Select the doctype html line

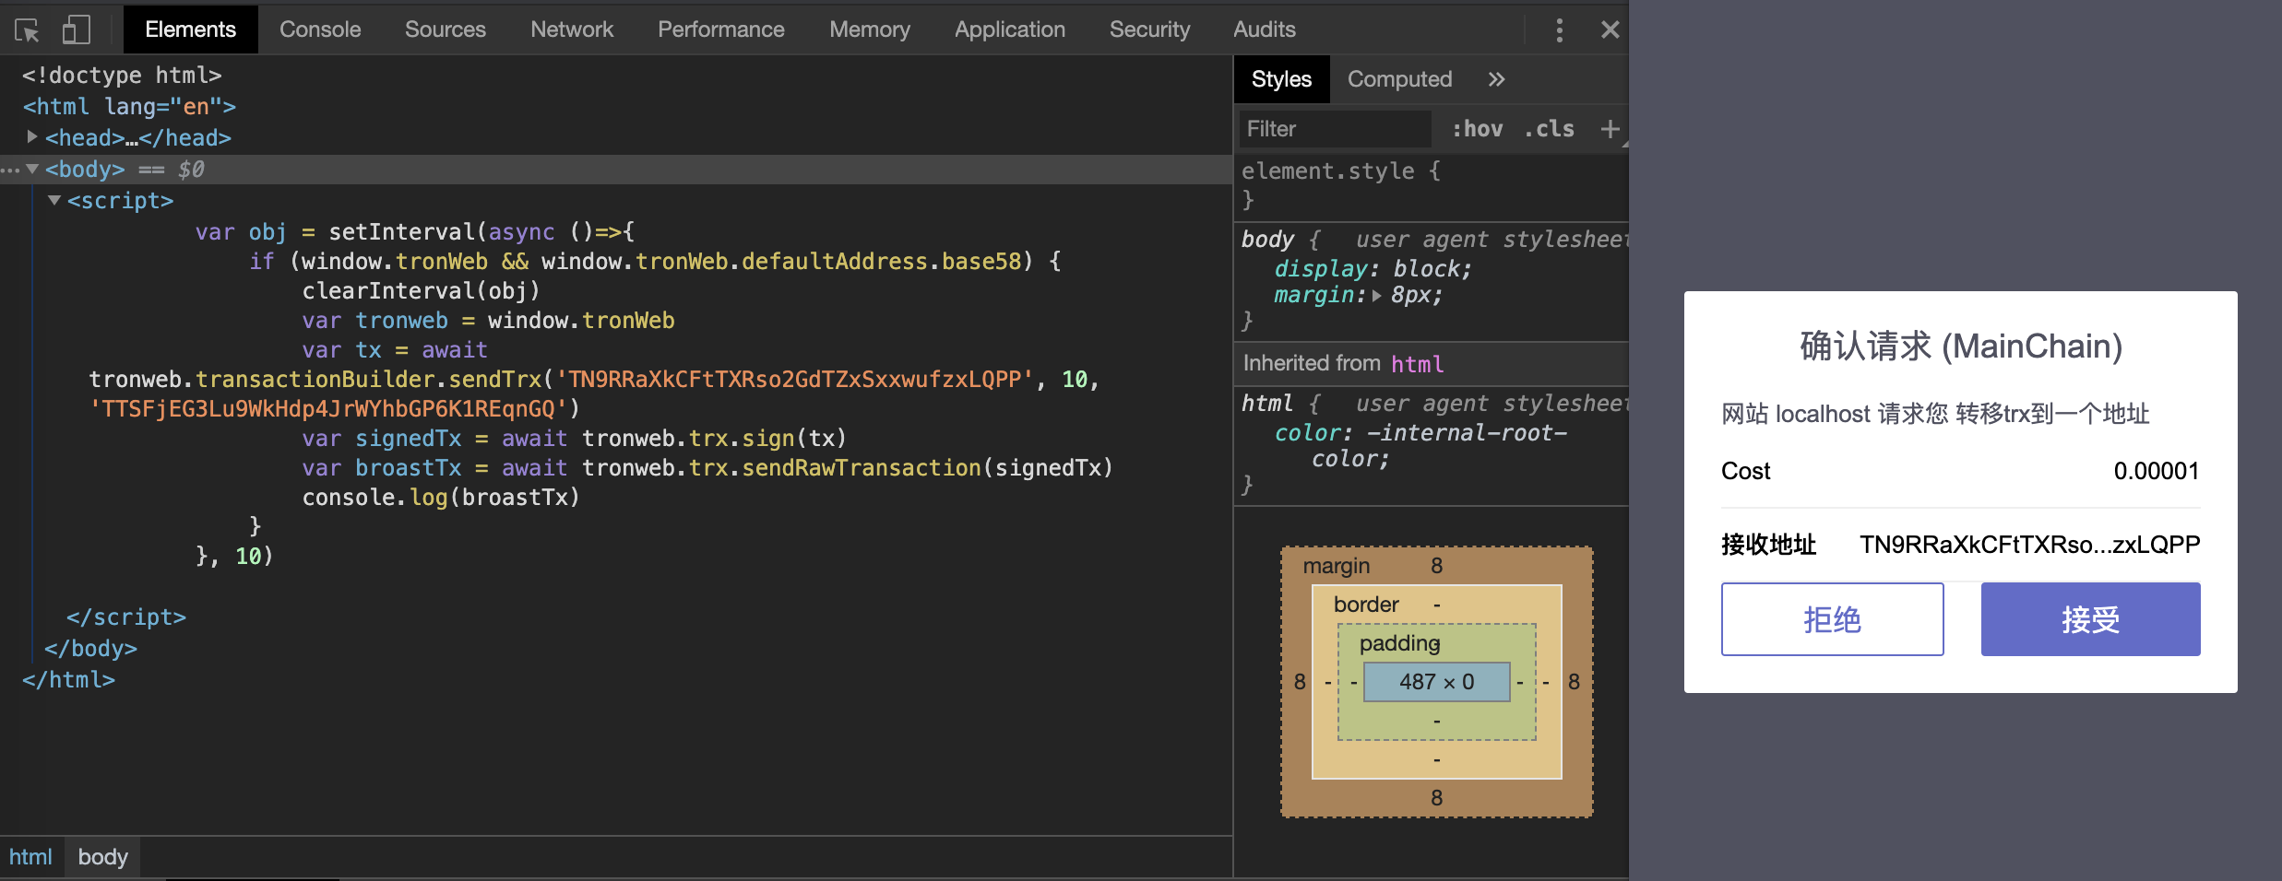[x=122, y=75]
